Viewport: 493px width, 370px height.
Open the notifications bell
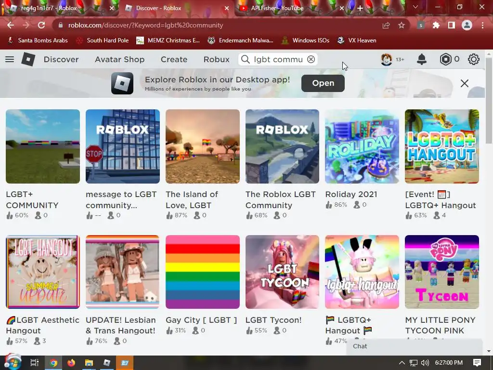[422, 59]
